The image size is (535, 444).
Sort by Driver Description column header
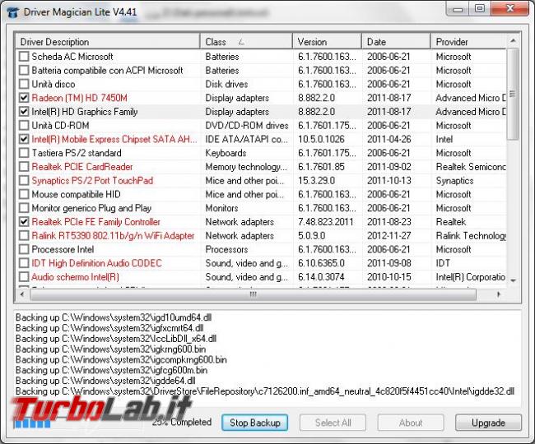[108, 42]
